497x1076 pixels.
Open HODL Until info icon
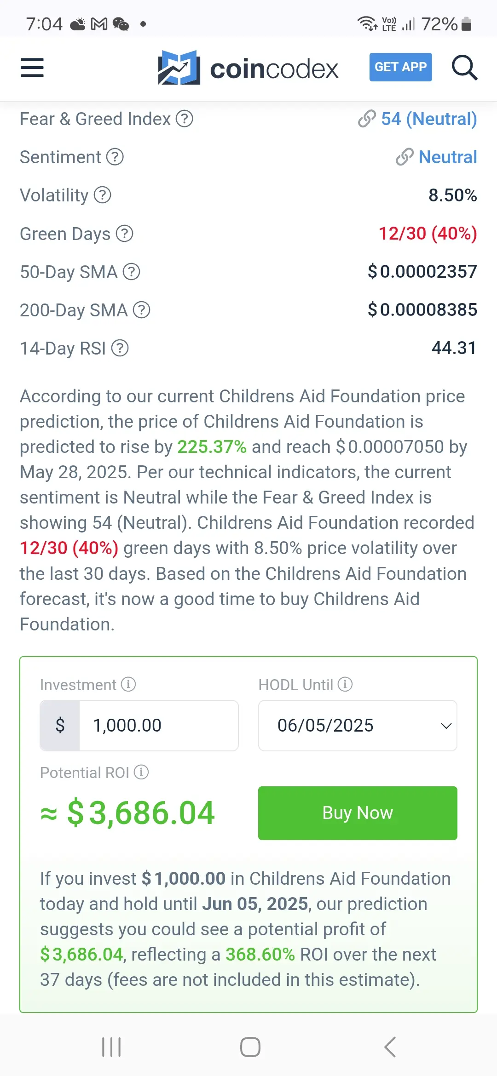pos(345,684)
